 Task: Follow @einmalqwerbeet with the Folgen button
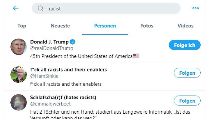pyautogui.click(x=187, y=101)
